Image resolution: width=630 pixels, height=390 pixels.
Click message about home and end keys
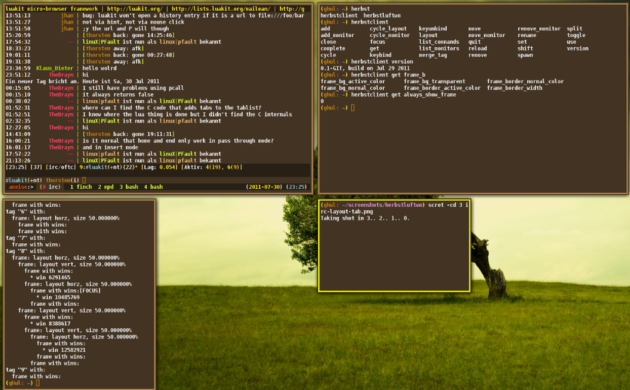pyautogui.click(x=178, y=141)
